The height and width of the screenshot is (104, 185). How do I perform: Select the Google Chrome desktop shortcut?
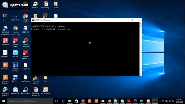pos(25,18)
